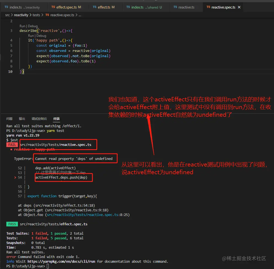Screen dimensions: 274x269
Task: Click 'Test Suites: 1 failed' summary line
Action: (45, 234)
